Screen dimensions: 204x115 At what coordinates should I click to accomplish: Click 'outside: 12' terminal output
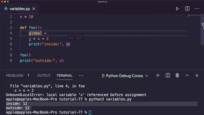(x=18, y=108)
